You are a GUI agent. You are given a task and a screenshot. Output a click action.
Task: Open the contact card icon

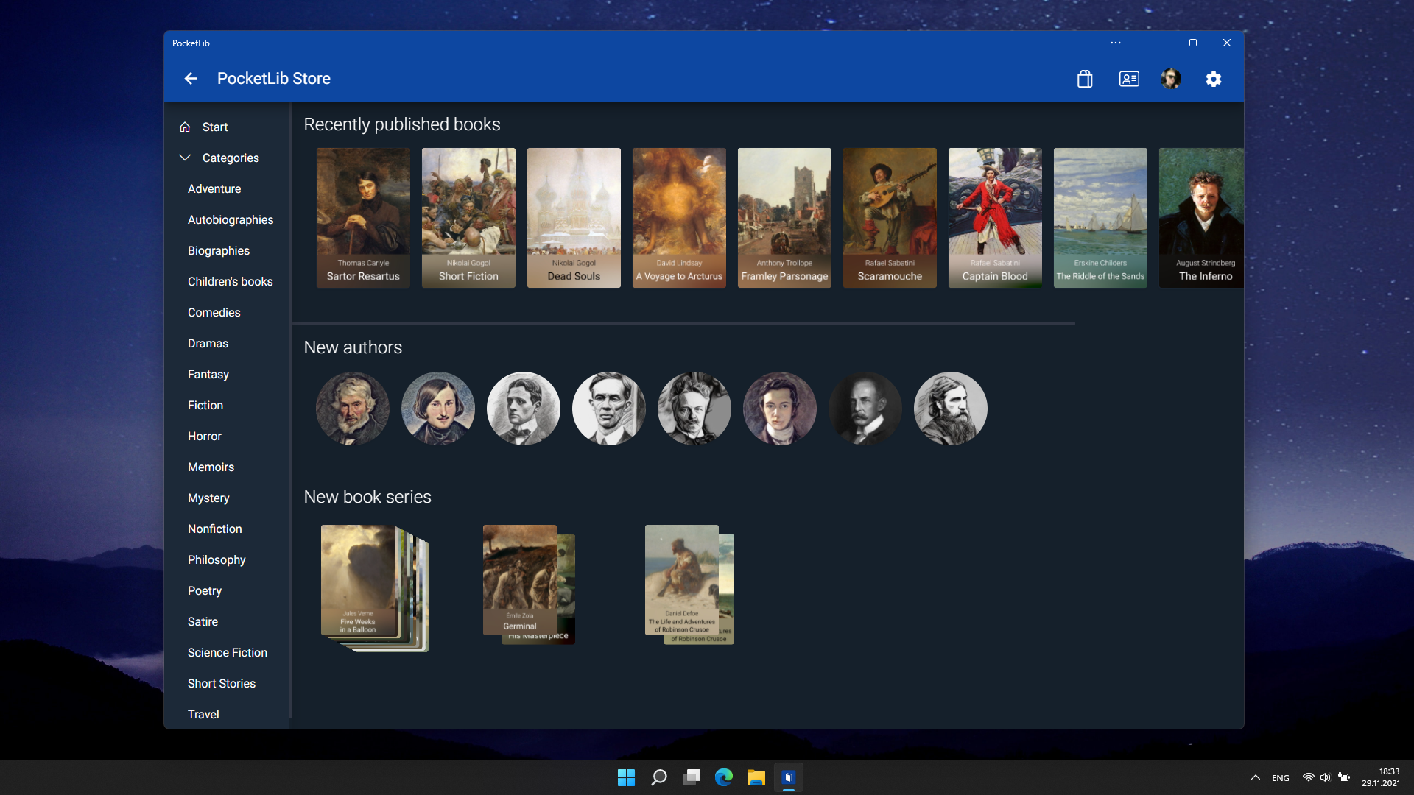[1129, 79]
